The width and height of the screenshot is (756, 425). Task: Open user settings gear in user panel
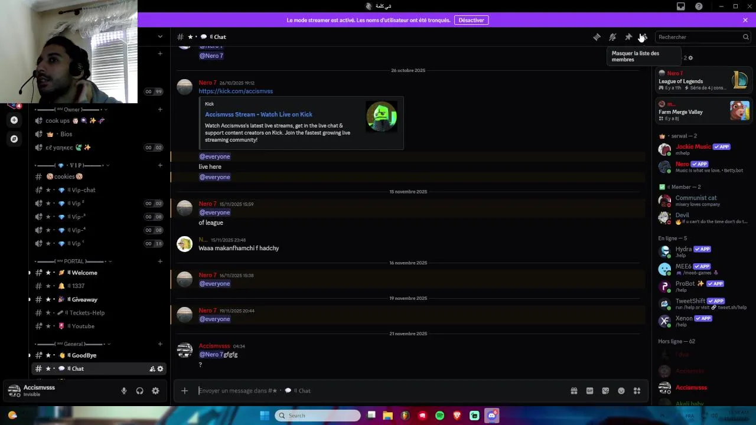pyautogui.click(x=155, y=391)
